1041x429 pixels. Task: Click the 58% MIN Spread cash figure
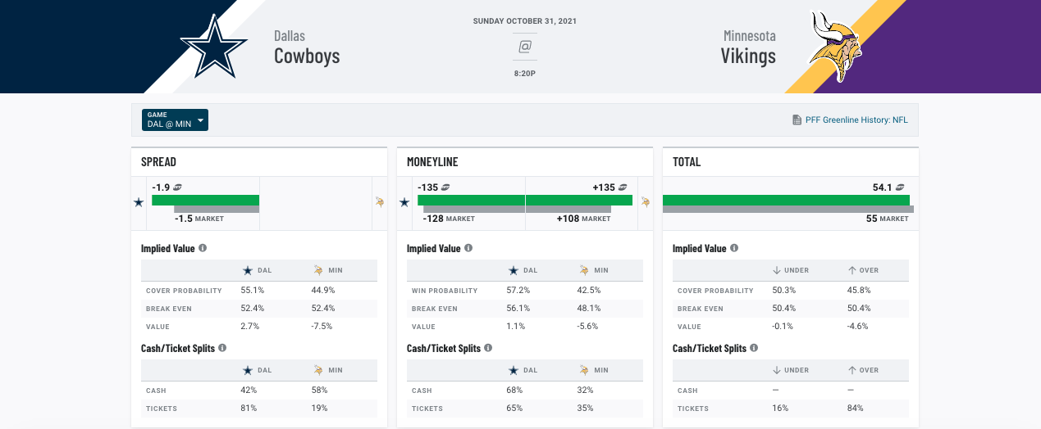[x=321, y=390]
